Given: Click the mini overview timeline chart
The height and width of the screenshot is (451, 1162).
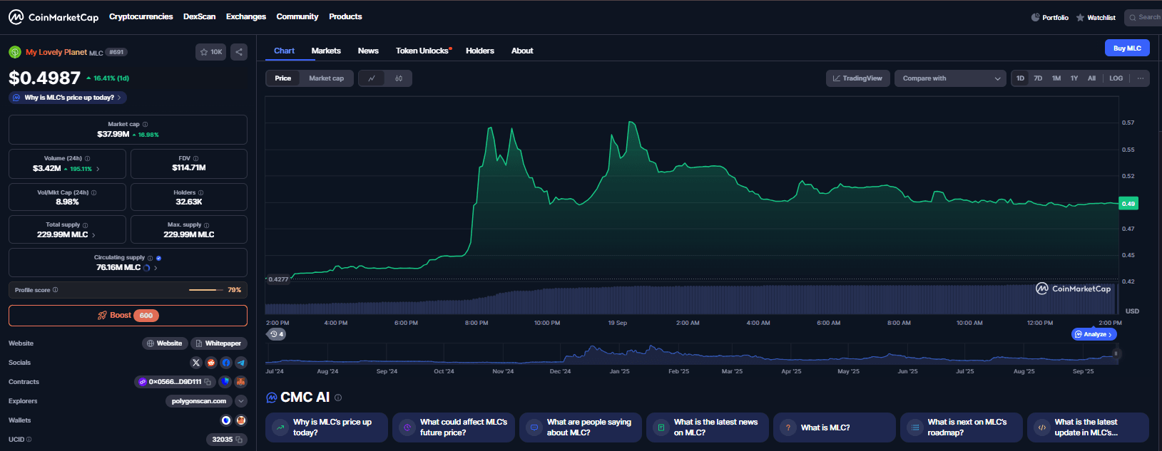Looking at the screenshot, I should tap(691, 353).
